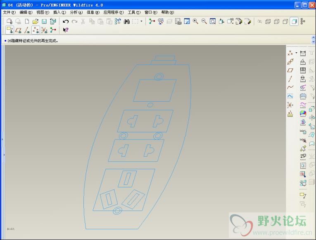Click the distance measure icon
The height and width of the screenshot is (240, 316).
pos(303,53)
